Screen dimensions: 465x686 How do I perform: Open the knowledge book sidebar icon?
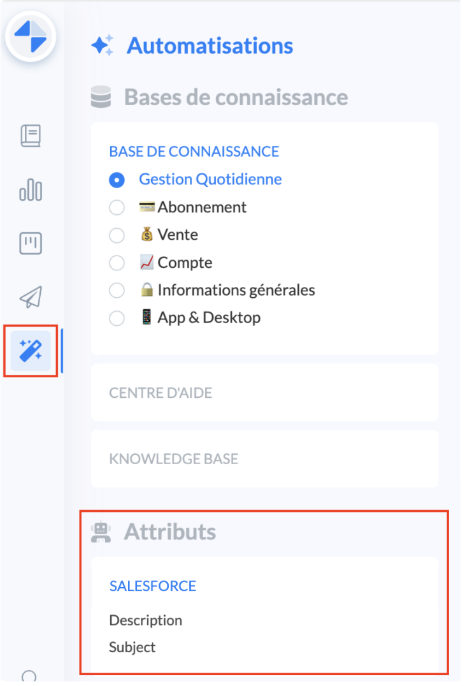coord(31,136)
